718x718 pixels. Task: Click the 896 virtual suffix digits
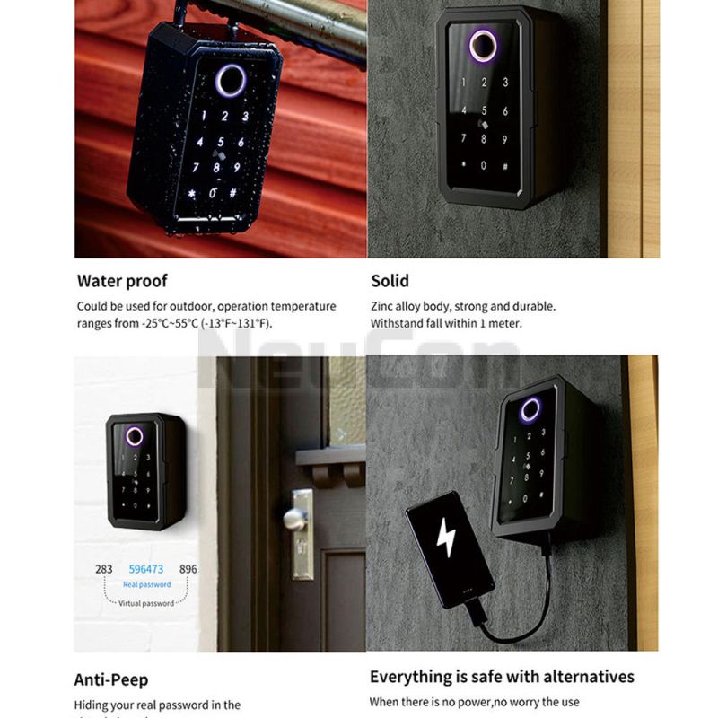[188, 569]
